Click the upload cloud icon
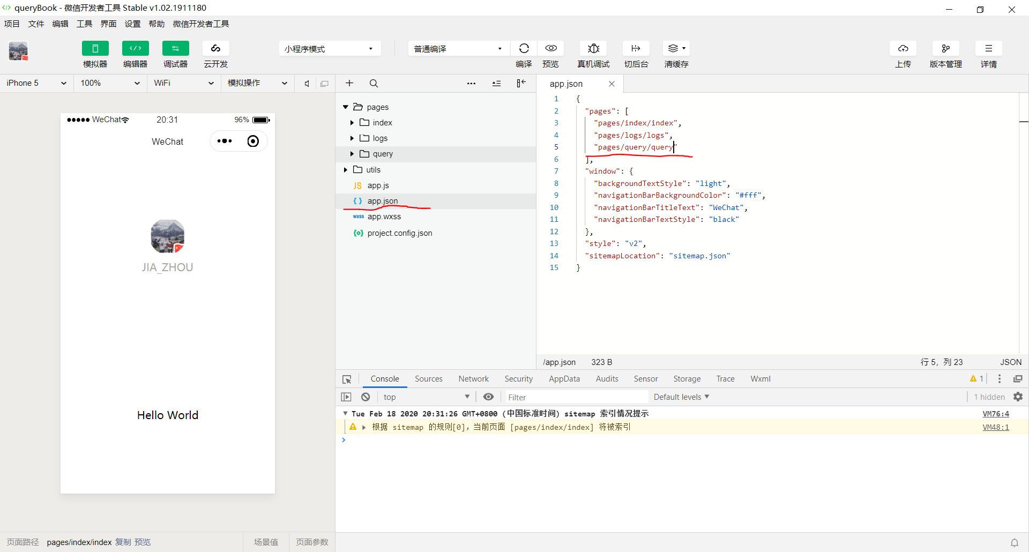The image size is (1029, 552). pos(903,49)
